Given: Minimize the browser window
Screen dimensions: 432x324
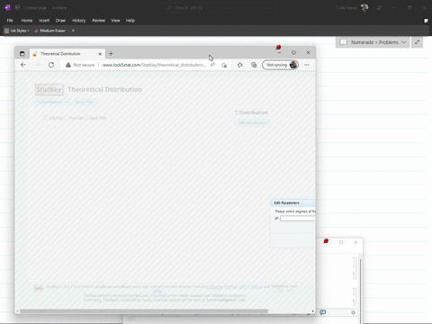Looking at the screenshot, I should point(279,53).
